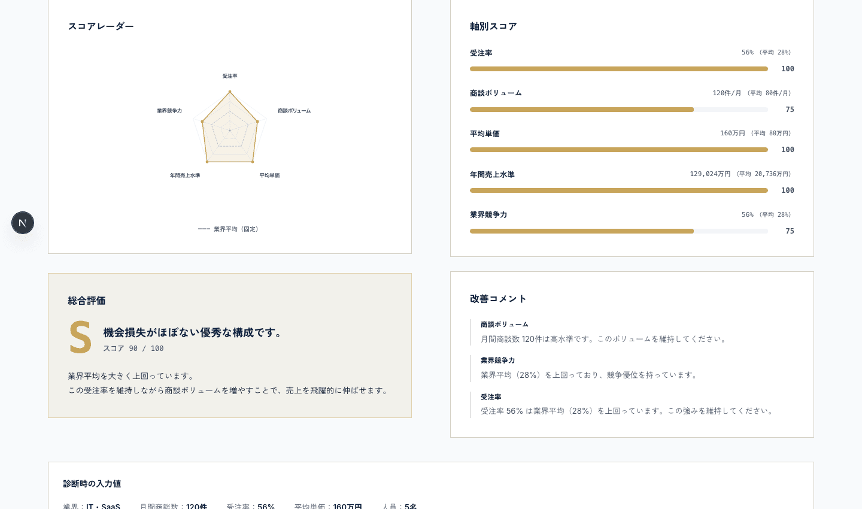862x509 pixels.
Task: Click the 年間売上水準 label in 軸別スコア
Action: coord(492,174)
